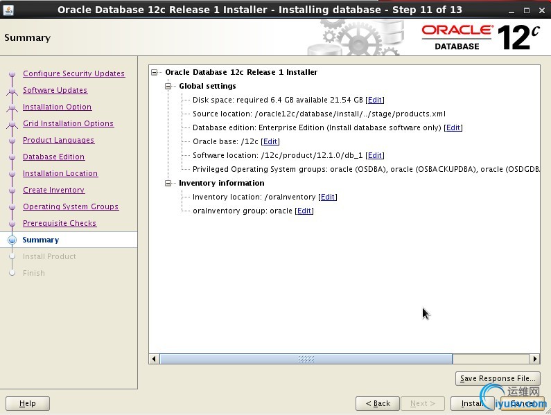This screenshot has height=415, width=551.
Task: Click the Save Response File button
Action: click(x=498, y=378)
